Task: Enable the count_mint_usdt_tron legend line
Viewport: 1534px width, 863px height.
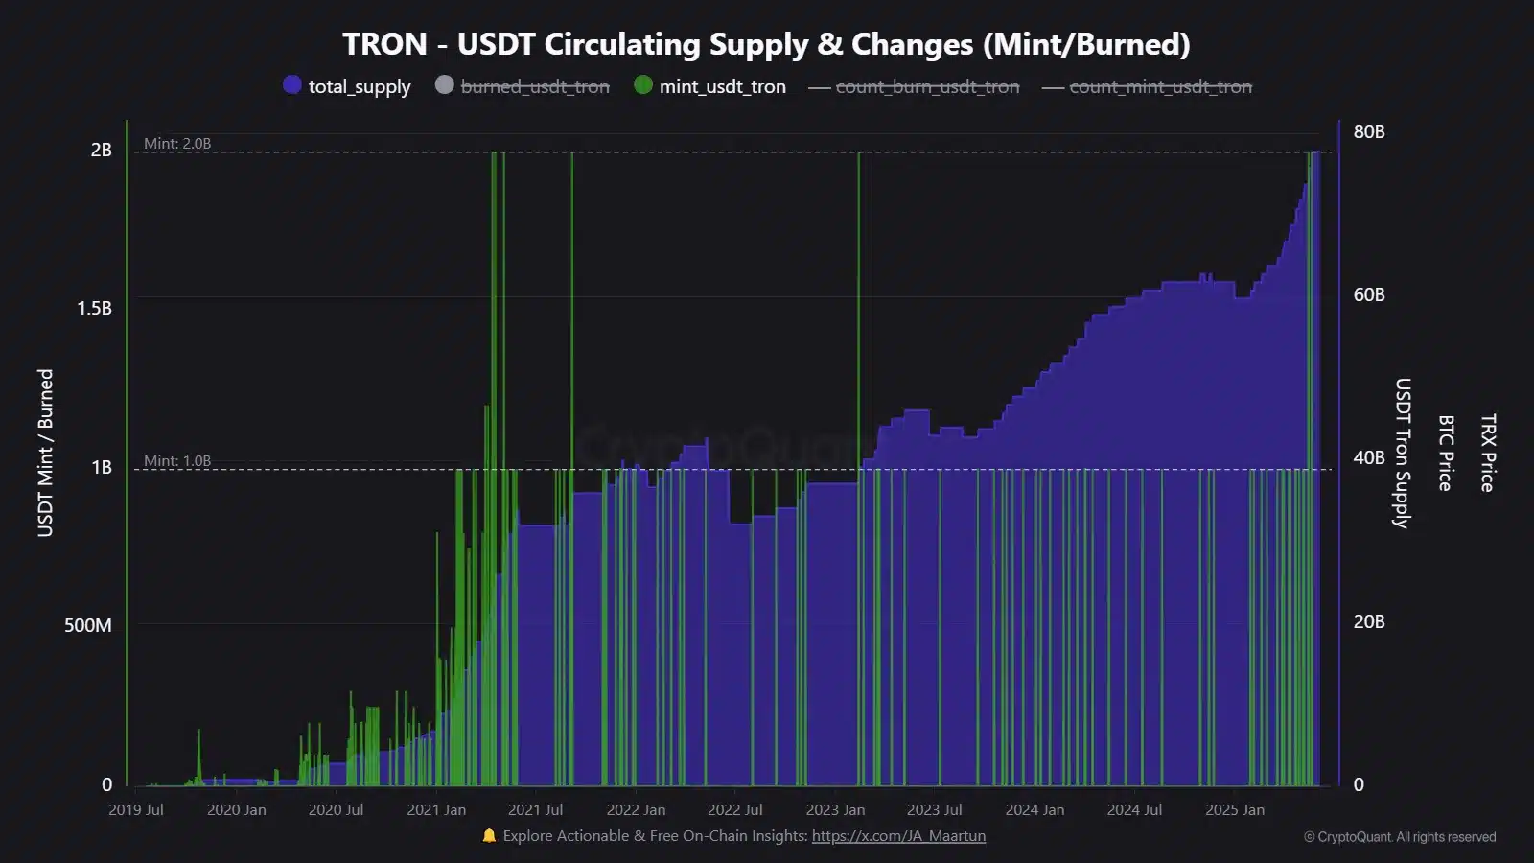Action: click(1148, 87)
